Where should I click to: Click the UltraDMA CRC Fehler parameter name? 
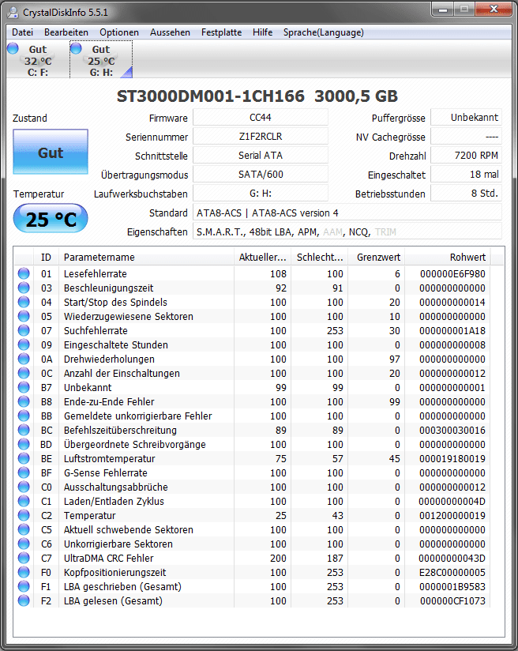pyautogui.click(x=108, y=558)
